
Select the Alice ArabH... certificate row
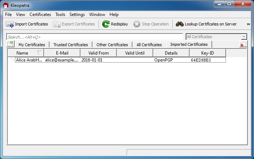(x=120, y=60)
